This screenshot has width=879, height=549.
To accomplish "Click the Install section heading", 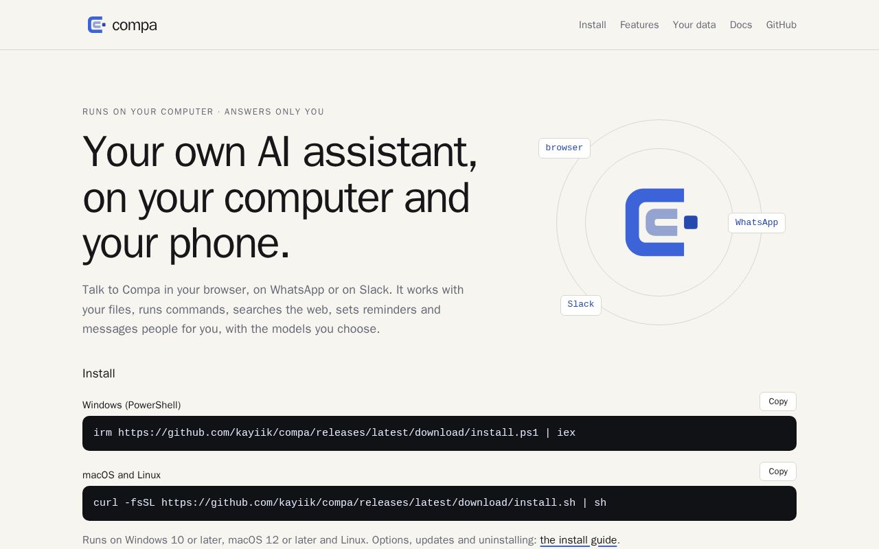I will 99,373.
